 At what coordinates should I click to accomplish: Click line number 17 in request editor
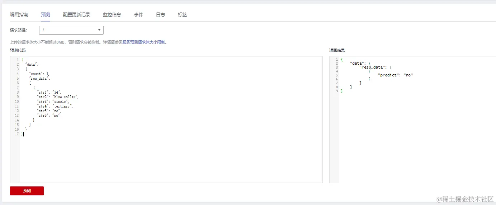click(x=16, y=134)
